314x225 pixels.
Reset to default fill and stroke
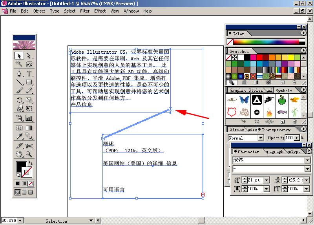[x=18, y=175]
